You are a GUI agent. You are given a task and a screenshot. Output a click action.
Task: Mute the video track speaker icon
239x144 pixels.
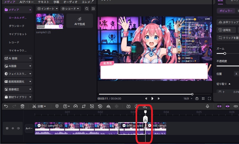18,128
